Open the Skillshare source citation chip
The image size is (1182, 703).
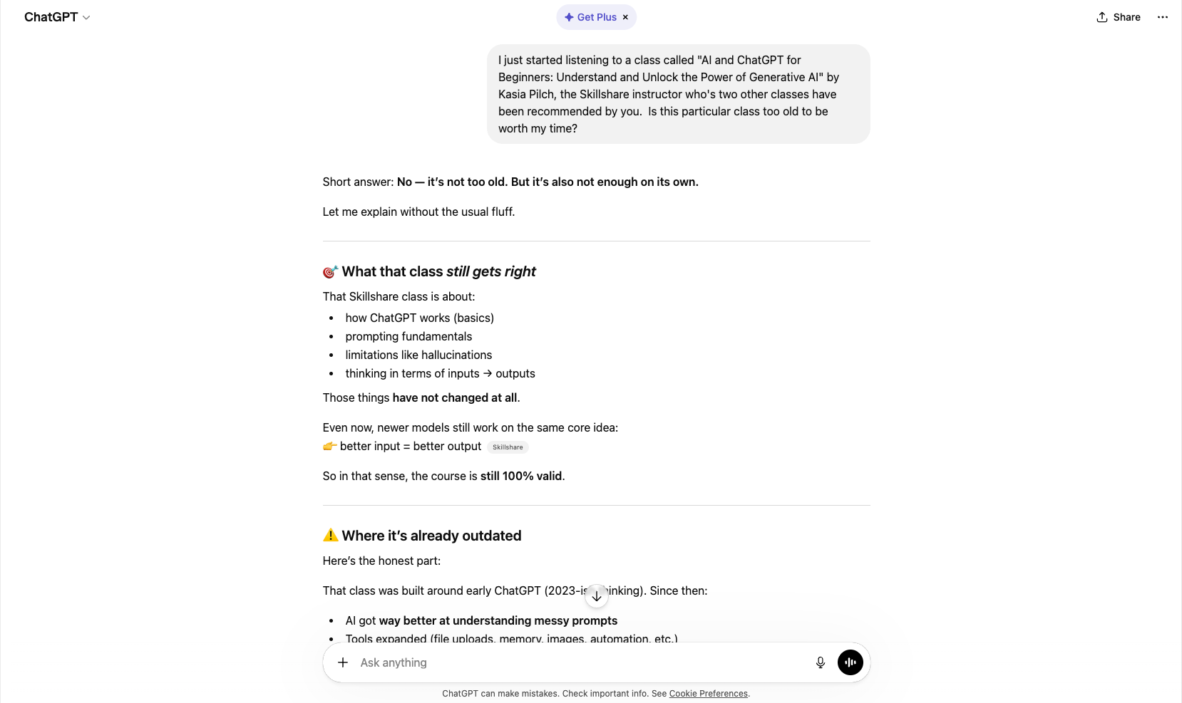pyautogui.click(x=508, y=447)
